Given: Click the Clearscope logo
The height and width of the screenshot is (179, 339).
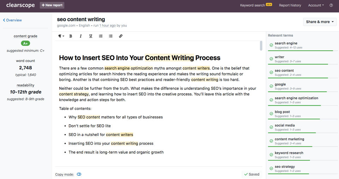Looking at the screenshot, I should (20, 5).
